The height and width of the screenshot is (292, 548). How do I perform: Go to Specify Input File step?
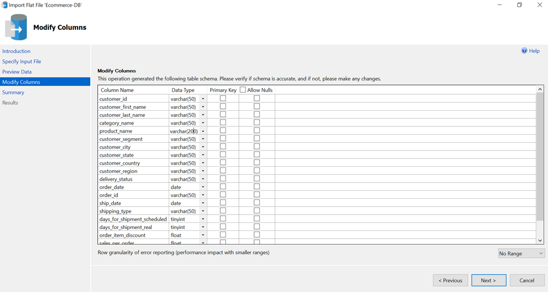click(22, 61)
